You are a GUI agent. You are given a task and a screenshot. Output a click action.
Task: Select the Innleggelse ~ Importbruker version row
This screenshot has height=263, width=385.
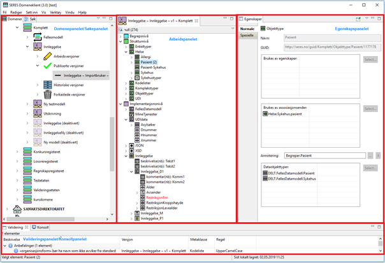click(x=82, y=75)
